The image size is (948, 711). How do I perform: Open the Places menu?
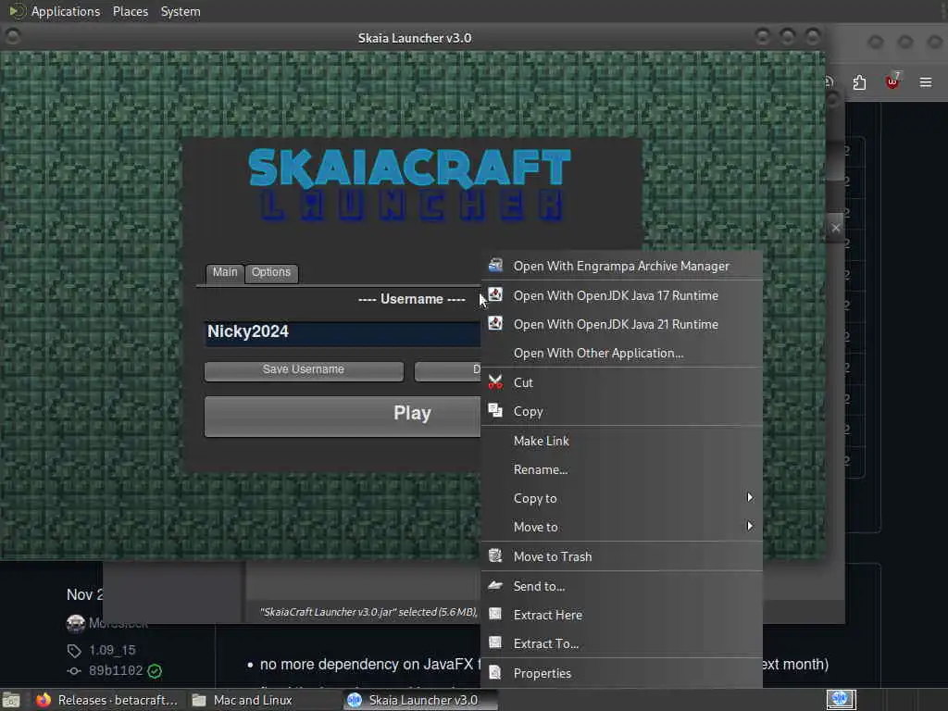click(x=131, y=11)
